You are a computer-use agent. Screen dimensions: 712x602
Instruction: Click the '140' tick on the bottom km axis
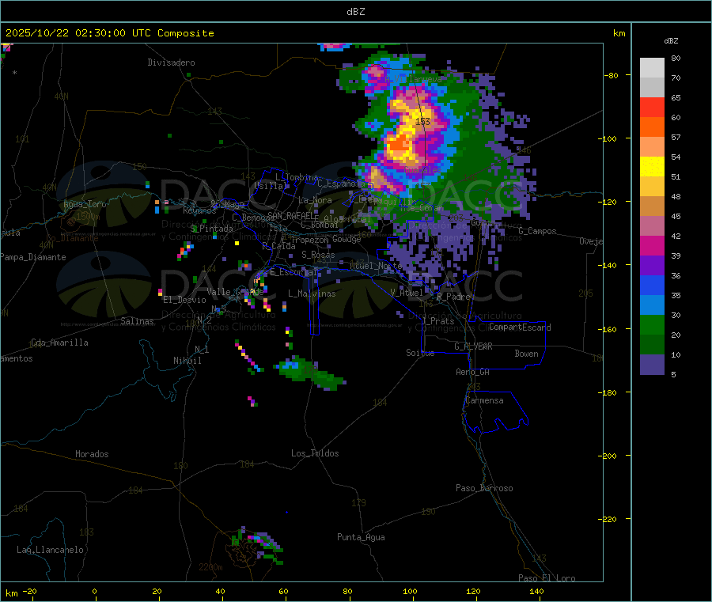536,591
